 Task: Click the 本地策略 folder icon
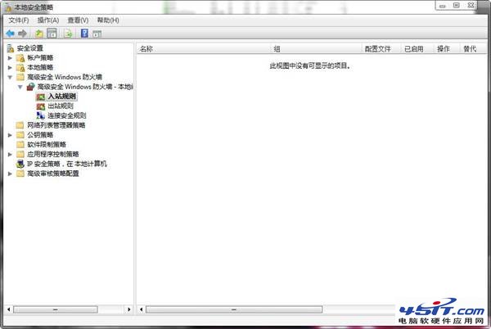click(20, 68)
